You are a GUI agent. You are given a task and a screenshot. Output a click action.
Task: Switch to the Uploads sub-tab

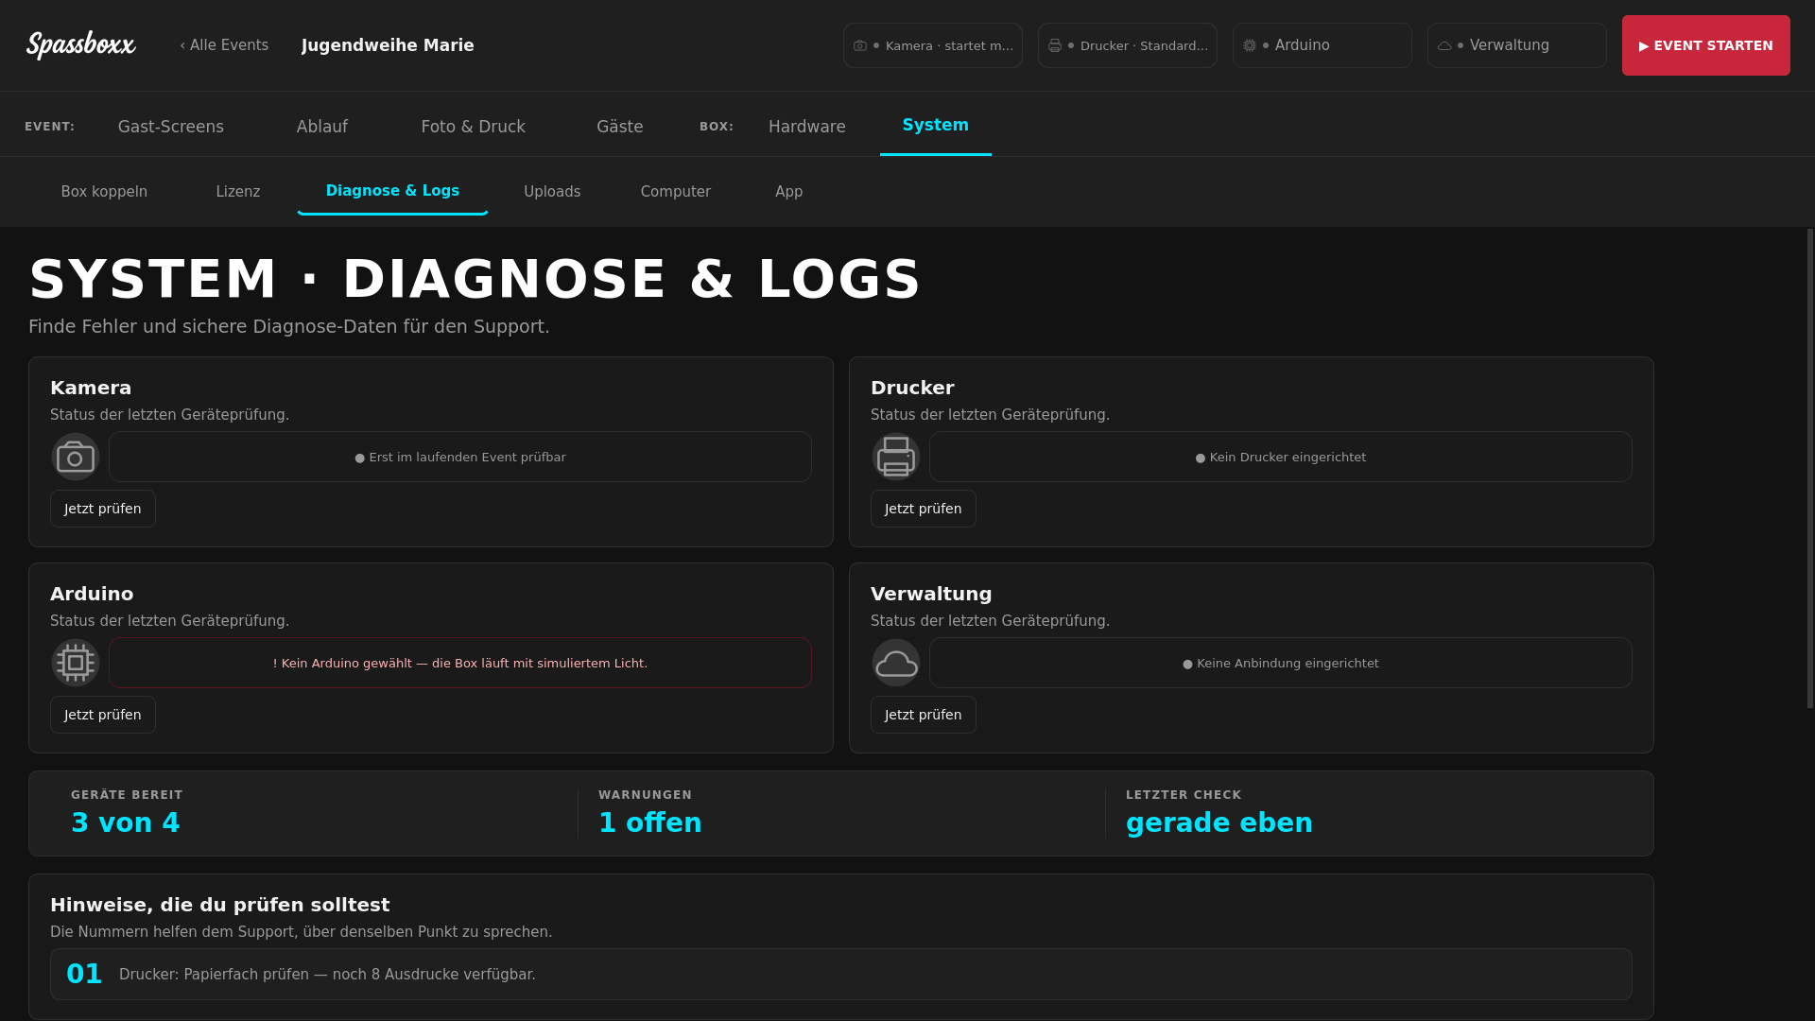tap(552, 192)
